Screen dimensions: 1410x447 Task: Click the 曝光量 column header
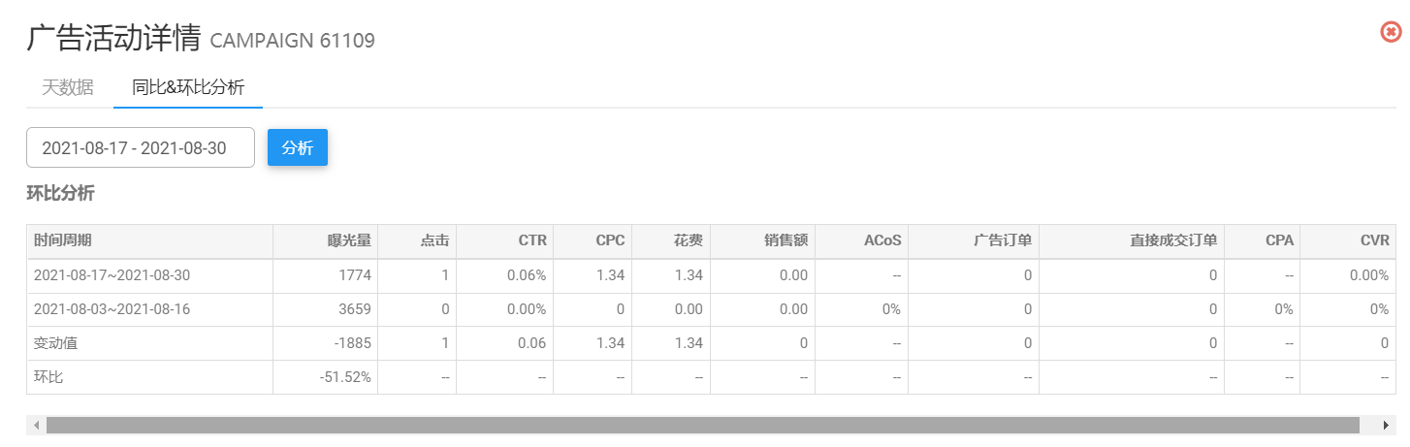pyautogui.click(x=349, y=240)
